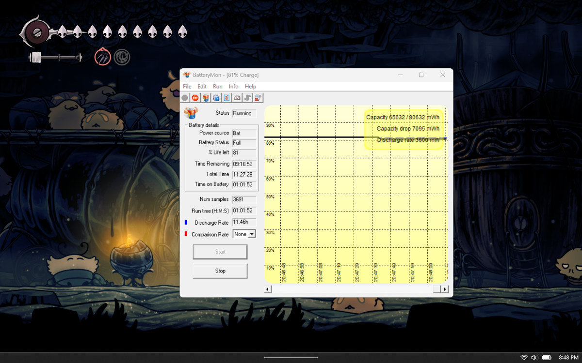The height and width of the screenshot is (363, 582).
Task: Open the File menu
Action: click(x=187, y=87)
